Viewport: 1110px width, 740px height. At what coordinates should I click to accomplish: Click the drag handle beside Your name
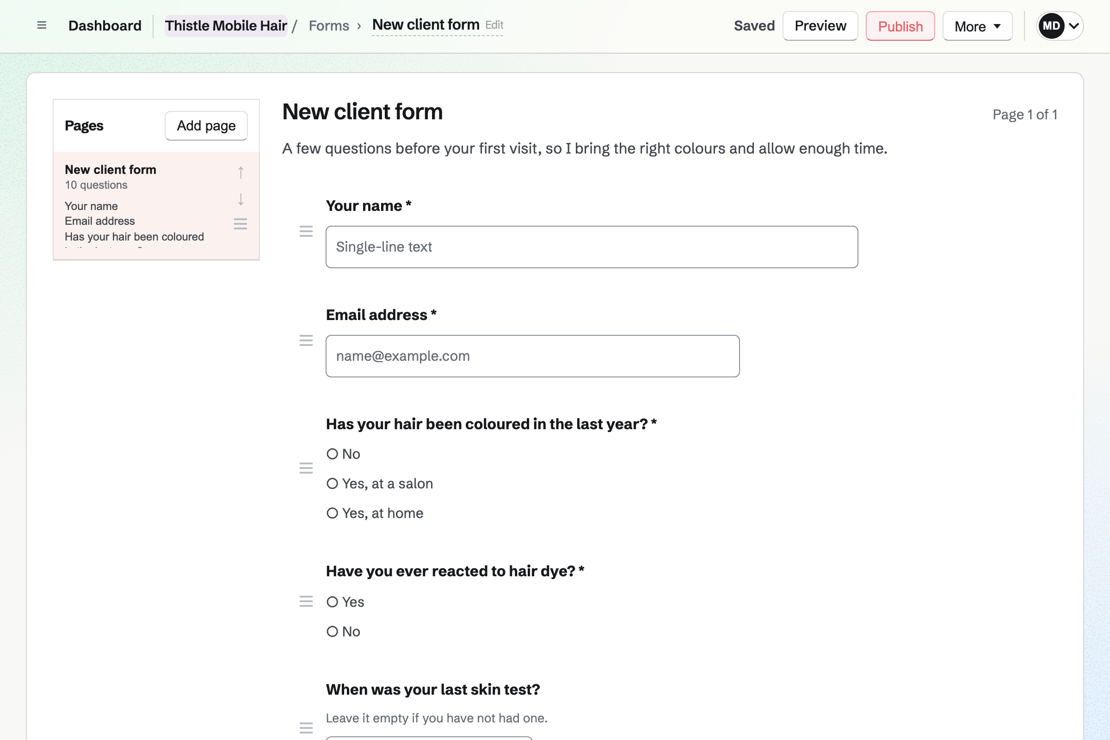(x=306, y=231)
